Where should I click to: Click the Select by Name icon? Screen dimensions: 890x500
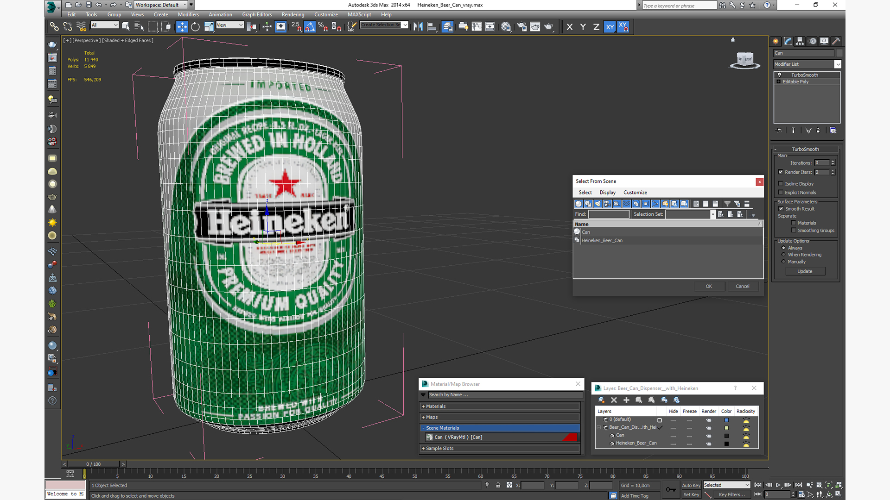coord(139,27)
